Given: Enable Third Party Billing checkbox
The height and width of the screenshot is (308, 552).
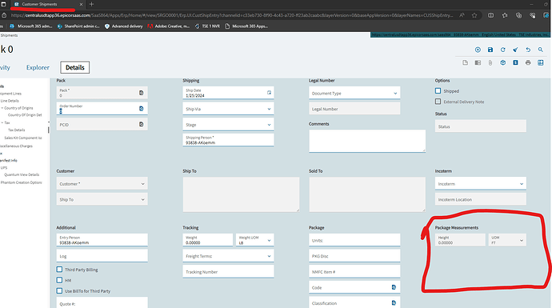Looking at the screenshot, I should [x=59, y=270].
